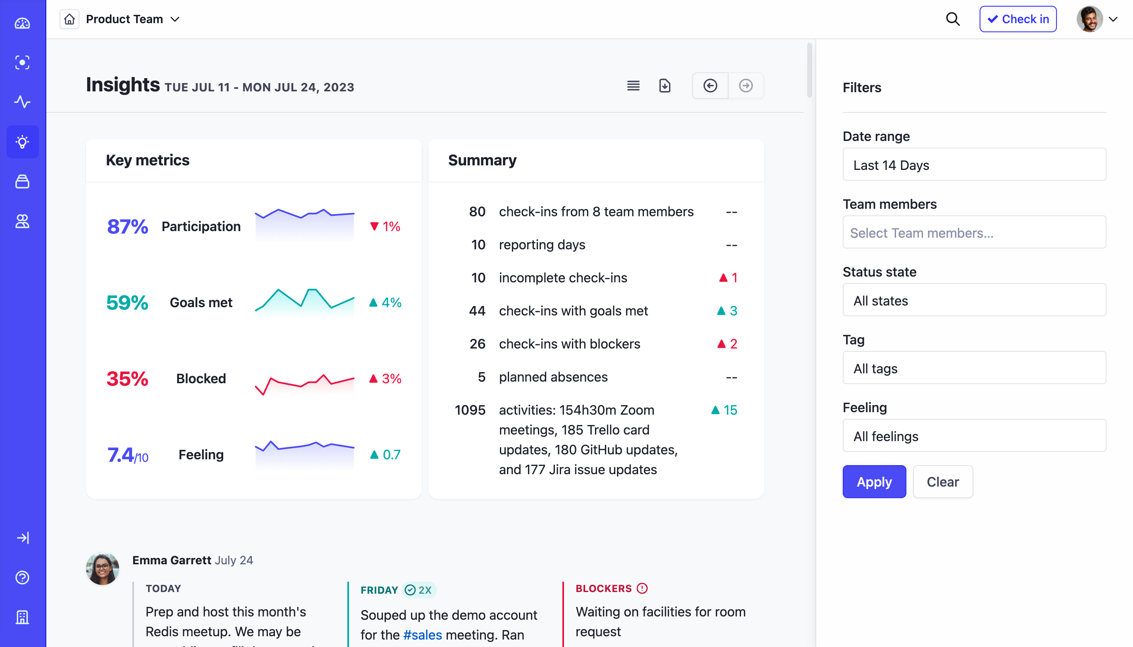Open the activity pulse icon in sidebar
The image size is (1133, 647).
22,102
